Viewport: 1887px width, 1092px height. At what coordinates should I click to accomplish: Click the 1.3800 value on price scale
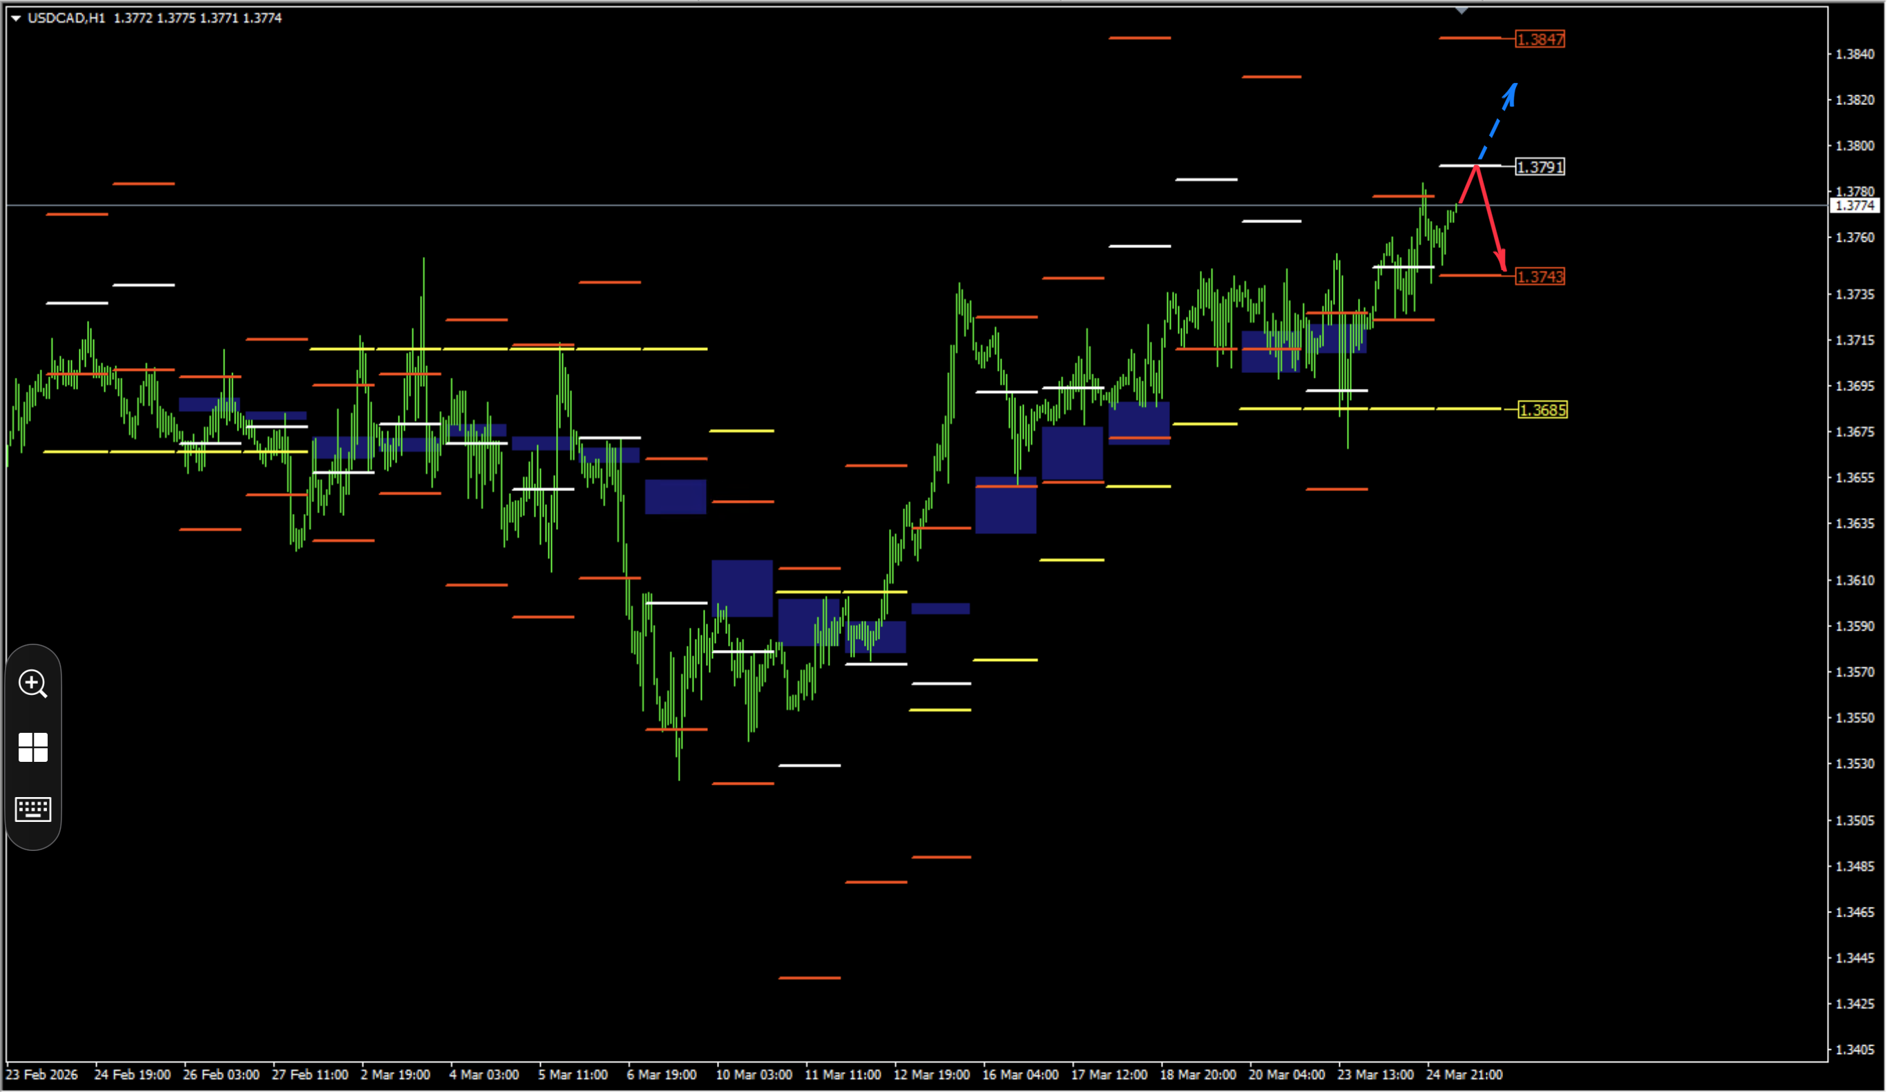tap(1855, 146)
